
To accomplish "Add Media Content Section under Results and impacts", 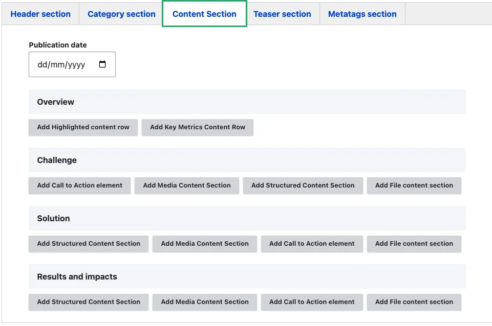I will point(205,302).
